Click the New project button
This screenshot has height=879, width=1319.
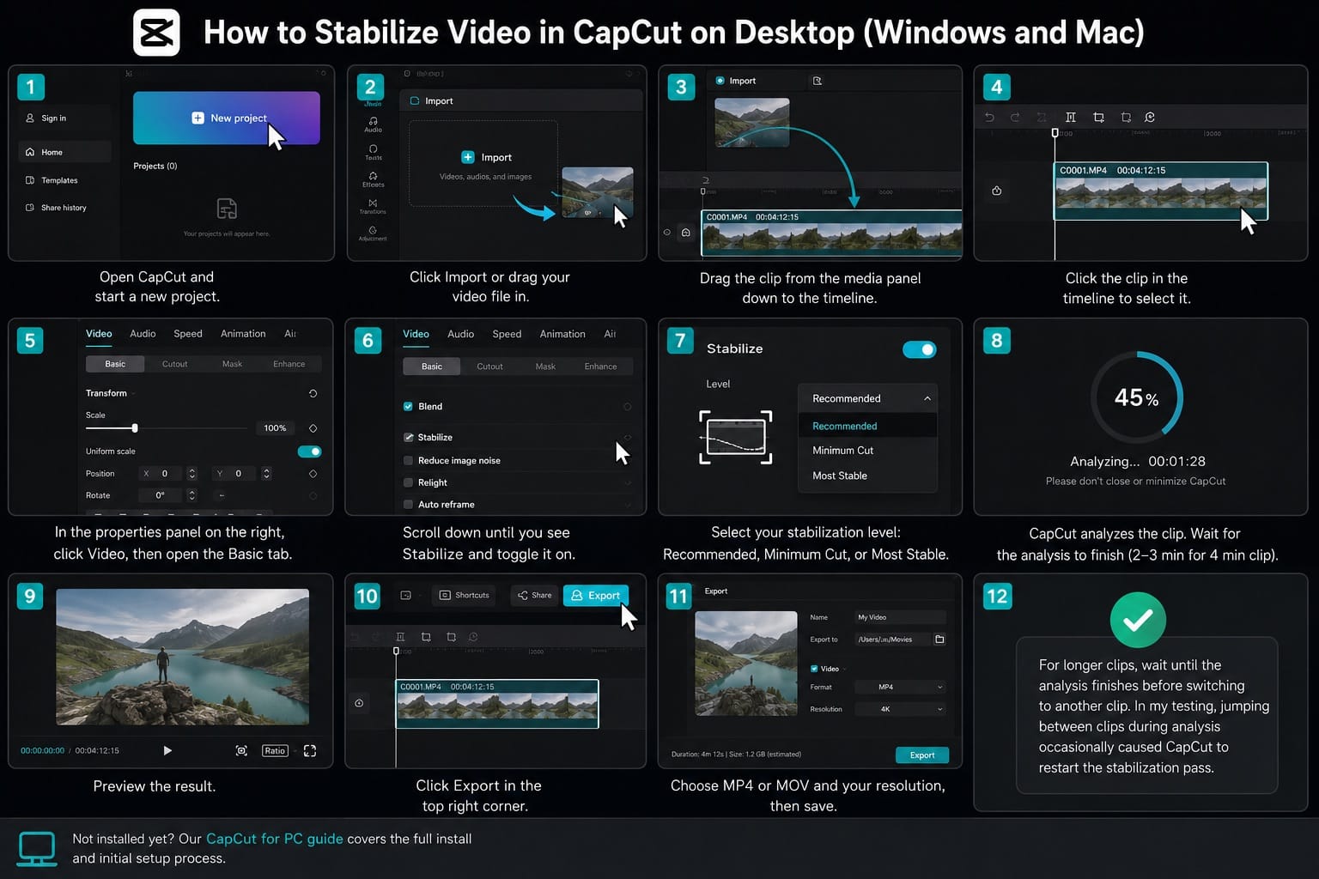(x=227, y=118)
